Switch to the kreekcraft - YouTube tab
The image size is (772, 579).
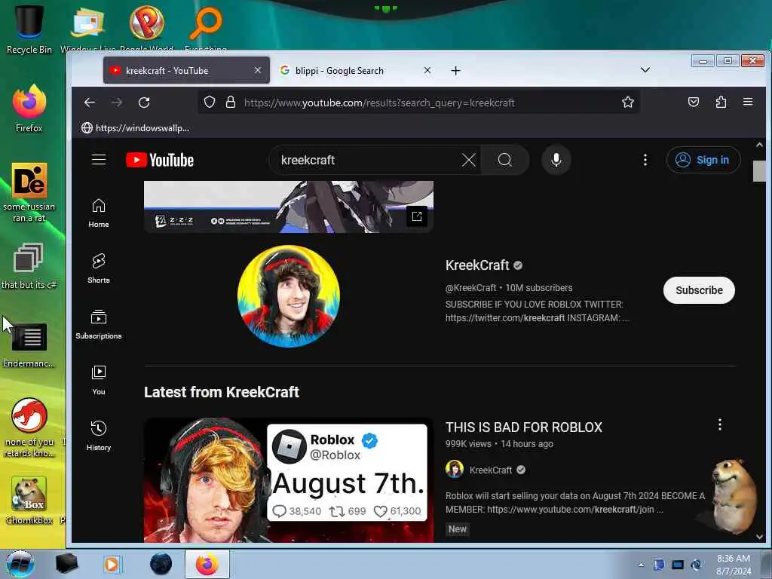tap(186, 70)
